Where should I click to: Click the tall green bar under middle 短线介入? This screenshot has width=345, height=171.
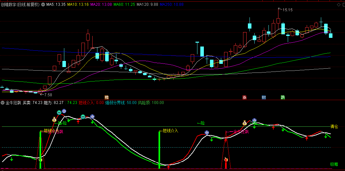coord(159,150)
